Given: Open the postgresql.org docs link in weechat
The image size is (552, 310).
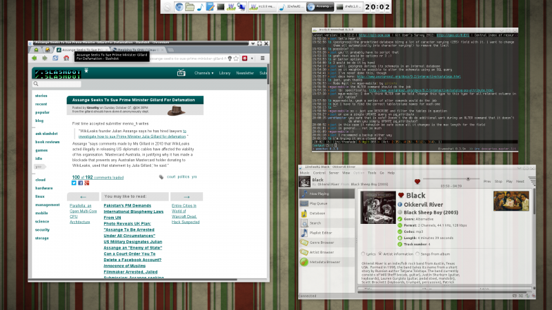Looking at the screenshot, I should click(x=408, y=76).
